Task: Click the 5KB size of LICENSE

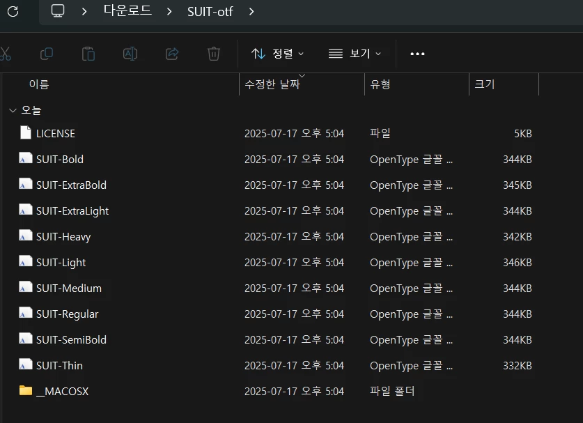Action: coord(523,134)
